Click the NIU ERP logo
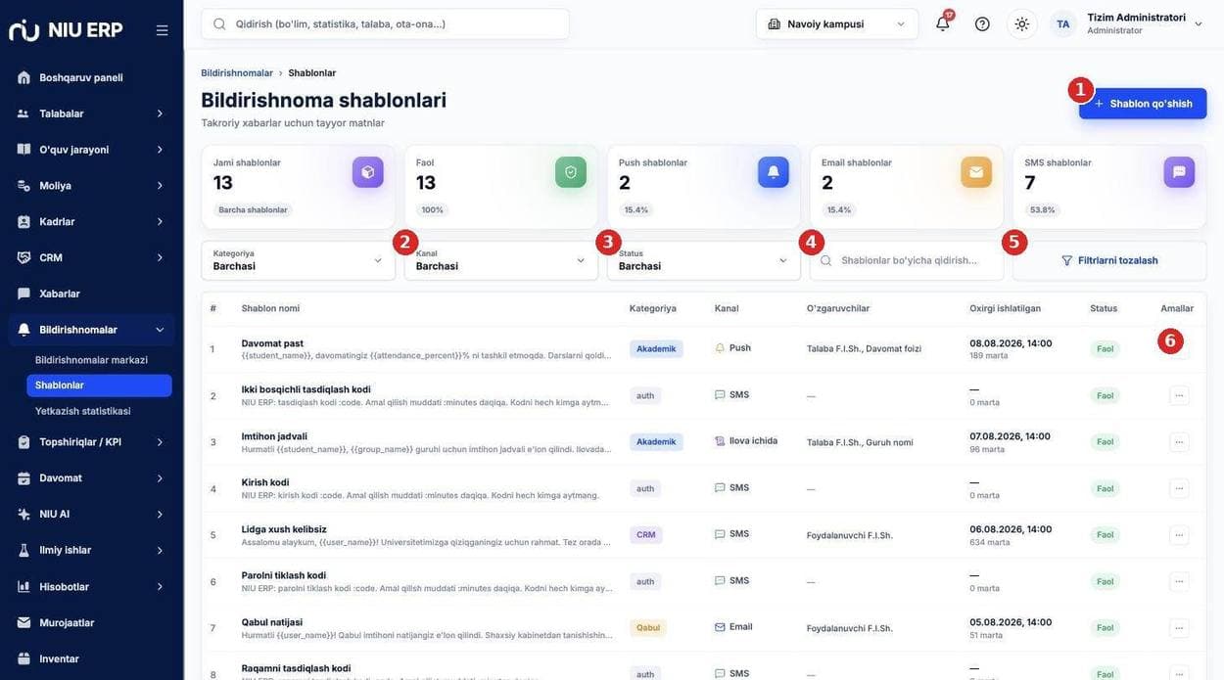 click(x=66, y=30)
